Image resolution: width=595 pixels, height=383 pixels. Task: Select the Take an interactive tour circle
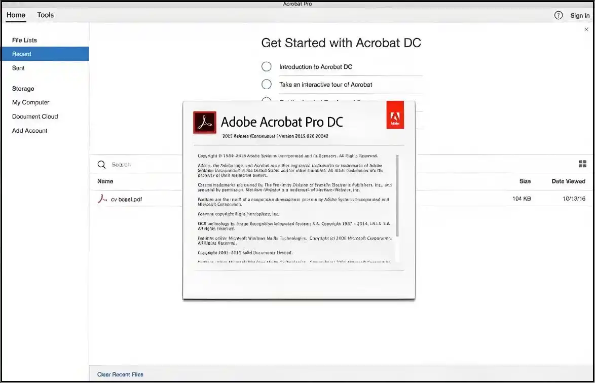pyautogui.click(x=267, y=84)
